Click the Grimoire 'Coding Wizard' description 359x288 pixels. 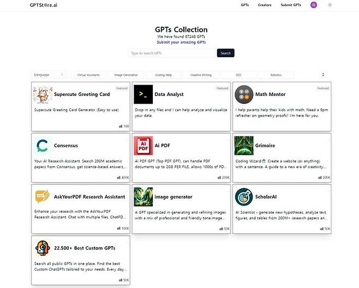(x=281, y=164)
